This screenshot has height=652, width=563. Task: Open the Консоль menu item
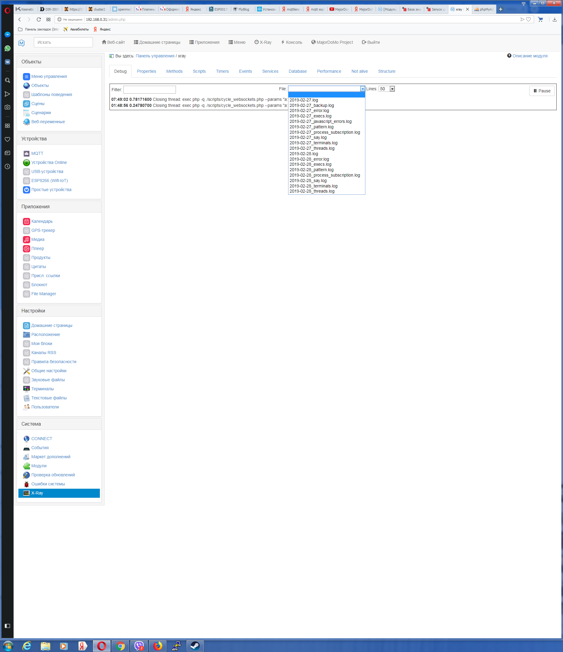(291, 42)
